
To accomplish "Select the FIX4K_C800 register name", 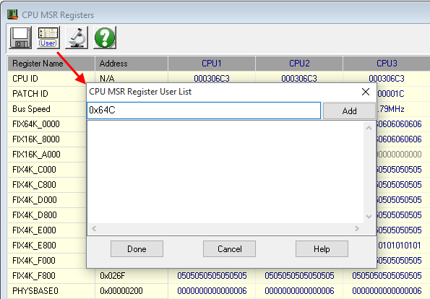I will click(34, 185).
